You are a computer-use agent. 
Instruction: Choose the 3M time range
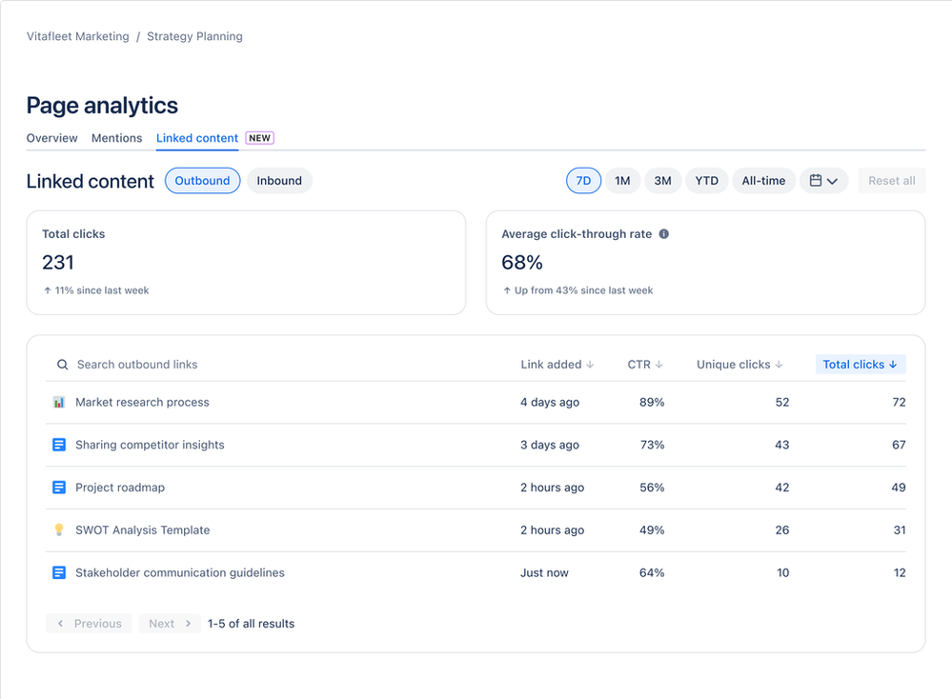pos(662,181)
